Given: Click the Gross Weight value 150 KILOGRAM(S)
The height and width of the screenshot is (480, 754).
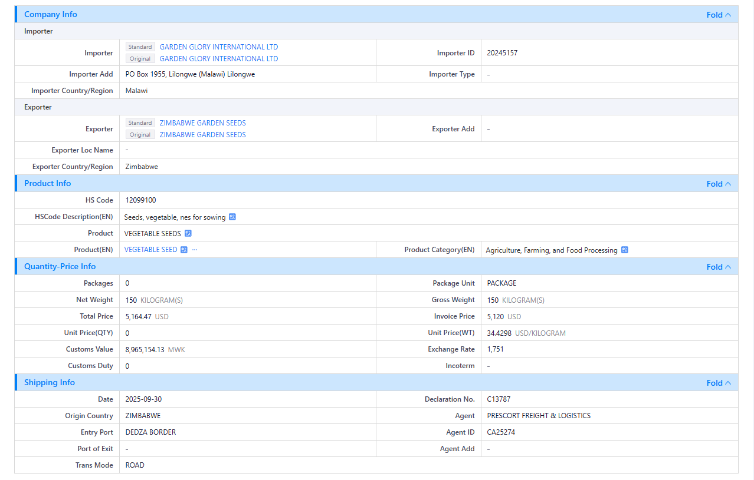Looking at the screenshot, I should (516, 300).
